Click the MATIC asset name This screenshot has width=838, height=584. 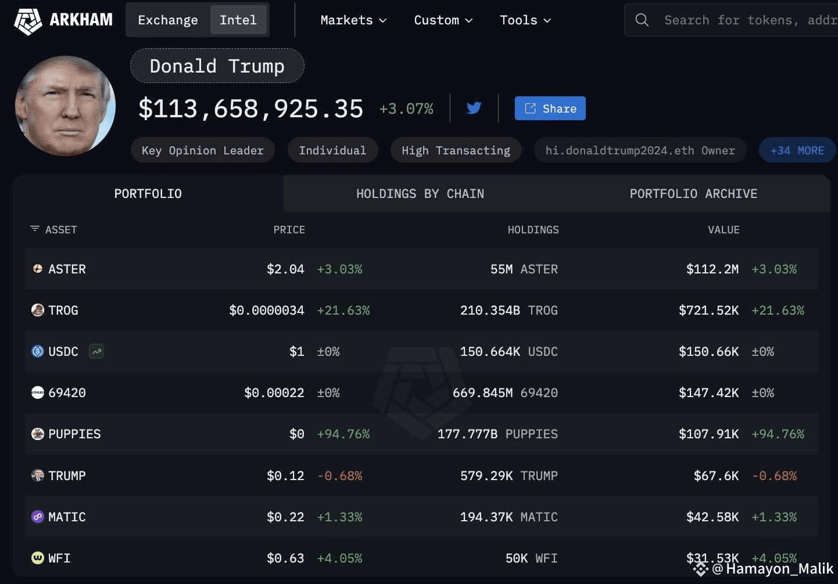tap(67, 517)
